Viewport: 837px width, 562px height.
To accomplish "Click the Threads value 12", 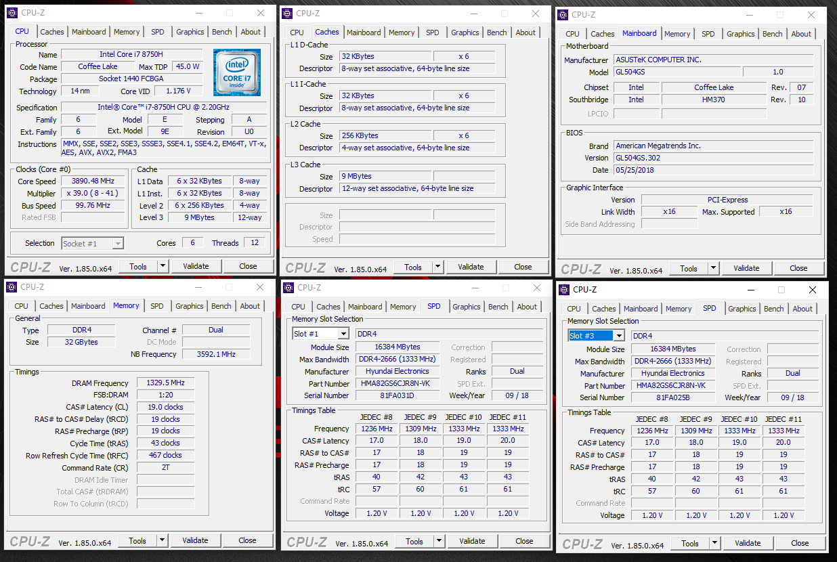I will 255,243.
